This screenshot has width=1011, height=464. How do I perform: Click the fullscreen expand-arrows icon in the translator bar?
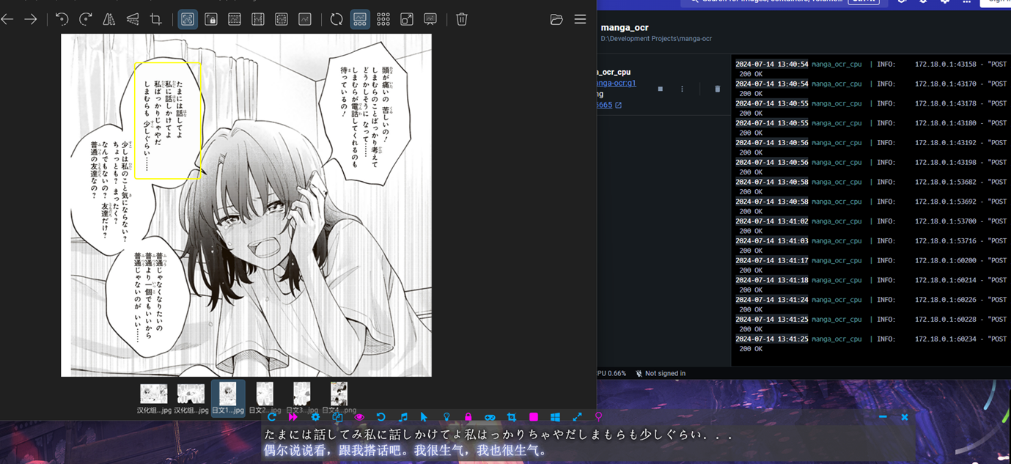[x=577, y=417]
